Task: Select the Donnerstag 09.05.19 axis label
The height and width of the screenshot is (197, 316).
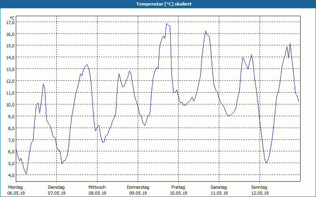Action: coord(138,190)
